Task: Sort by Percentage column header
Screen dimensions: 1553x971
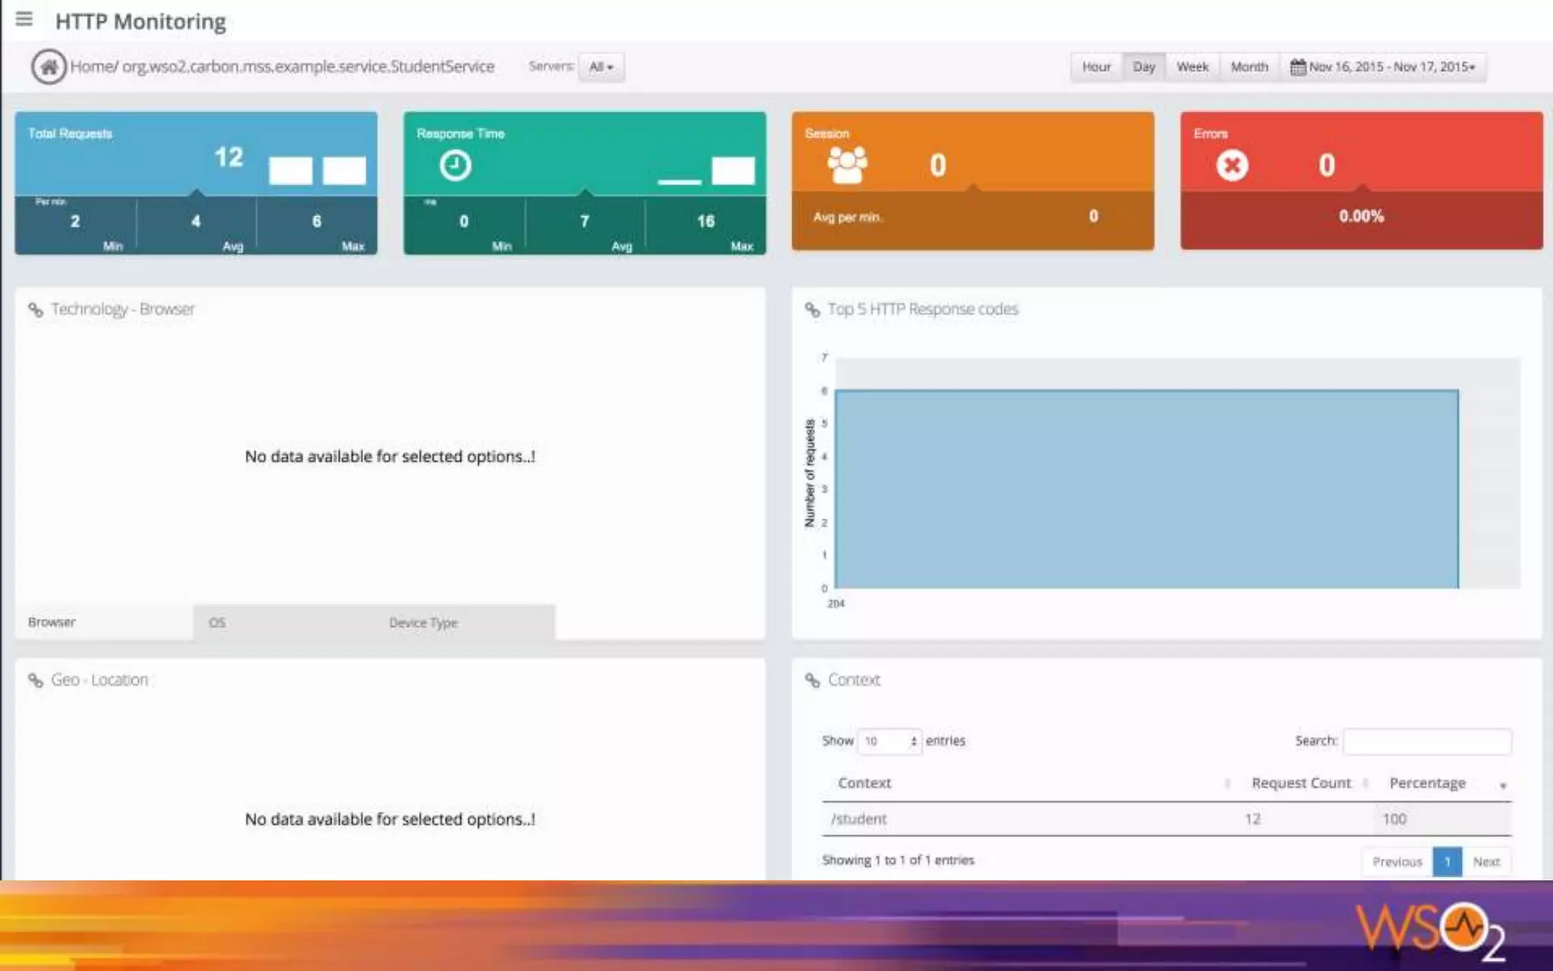Action: tap(1427, 783)
